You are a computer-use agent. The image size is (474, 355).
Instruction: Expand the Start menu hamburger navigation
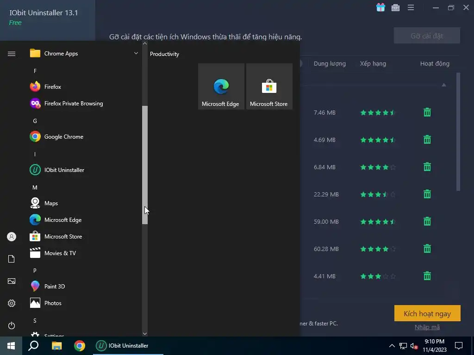(12, 54)
